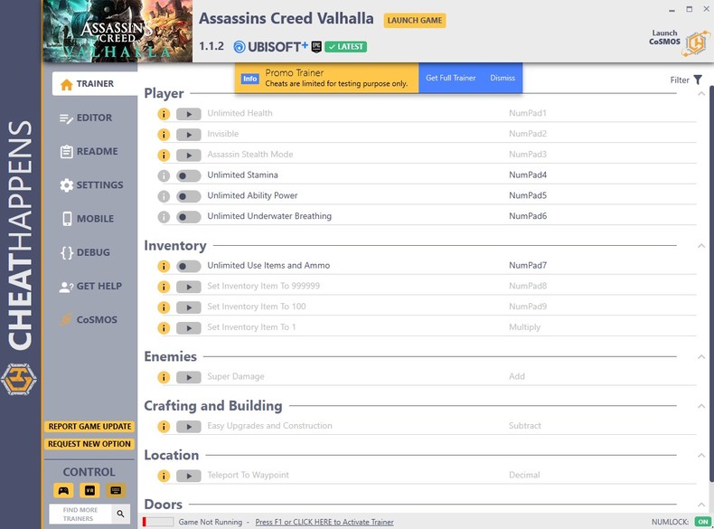Image resolution: width=714 pixels, height=529 pixels.
Task: Click the game status progress indicator
Action: pyautogui.click(x=158, y=522)
